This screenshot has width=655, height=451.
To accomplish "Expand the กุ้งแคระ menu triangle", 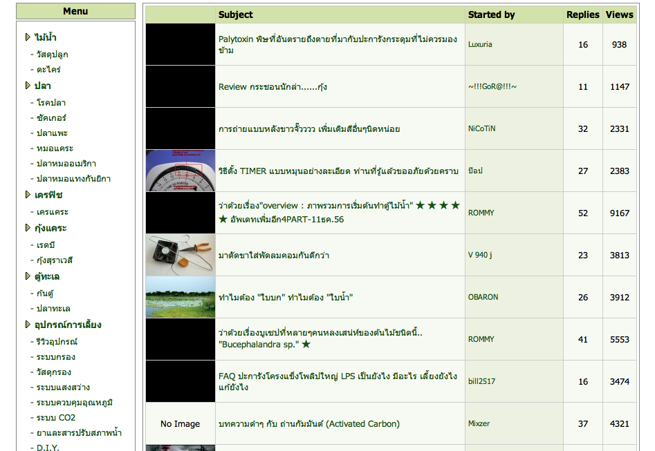I will coord(28,228).
